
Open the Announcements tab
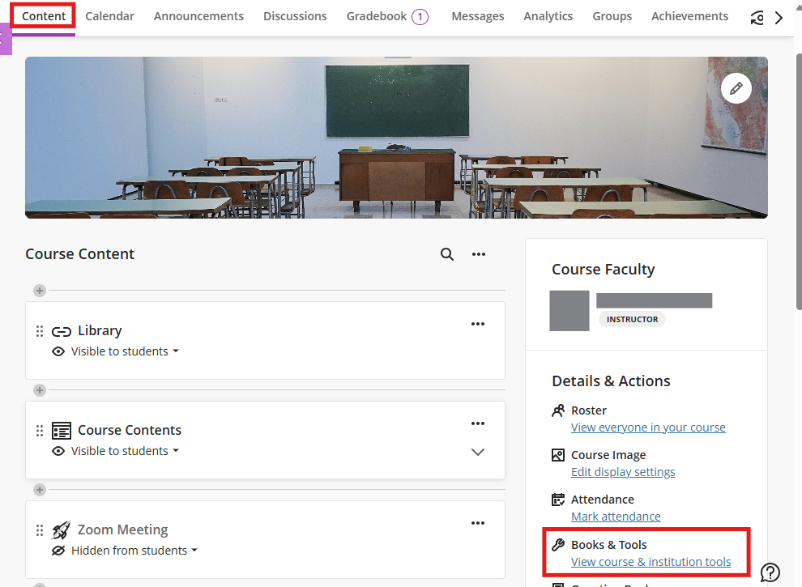coord(198,16)
